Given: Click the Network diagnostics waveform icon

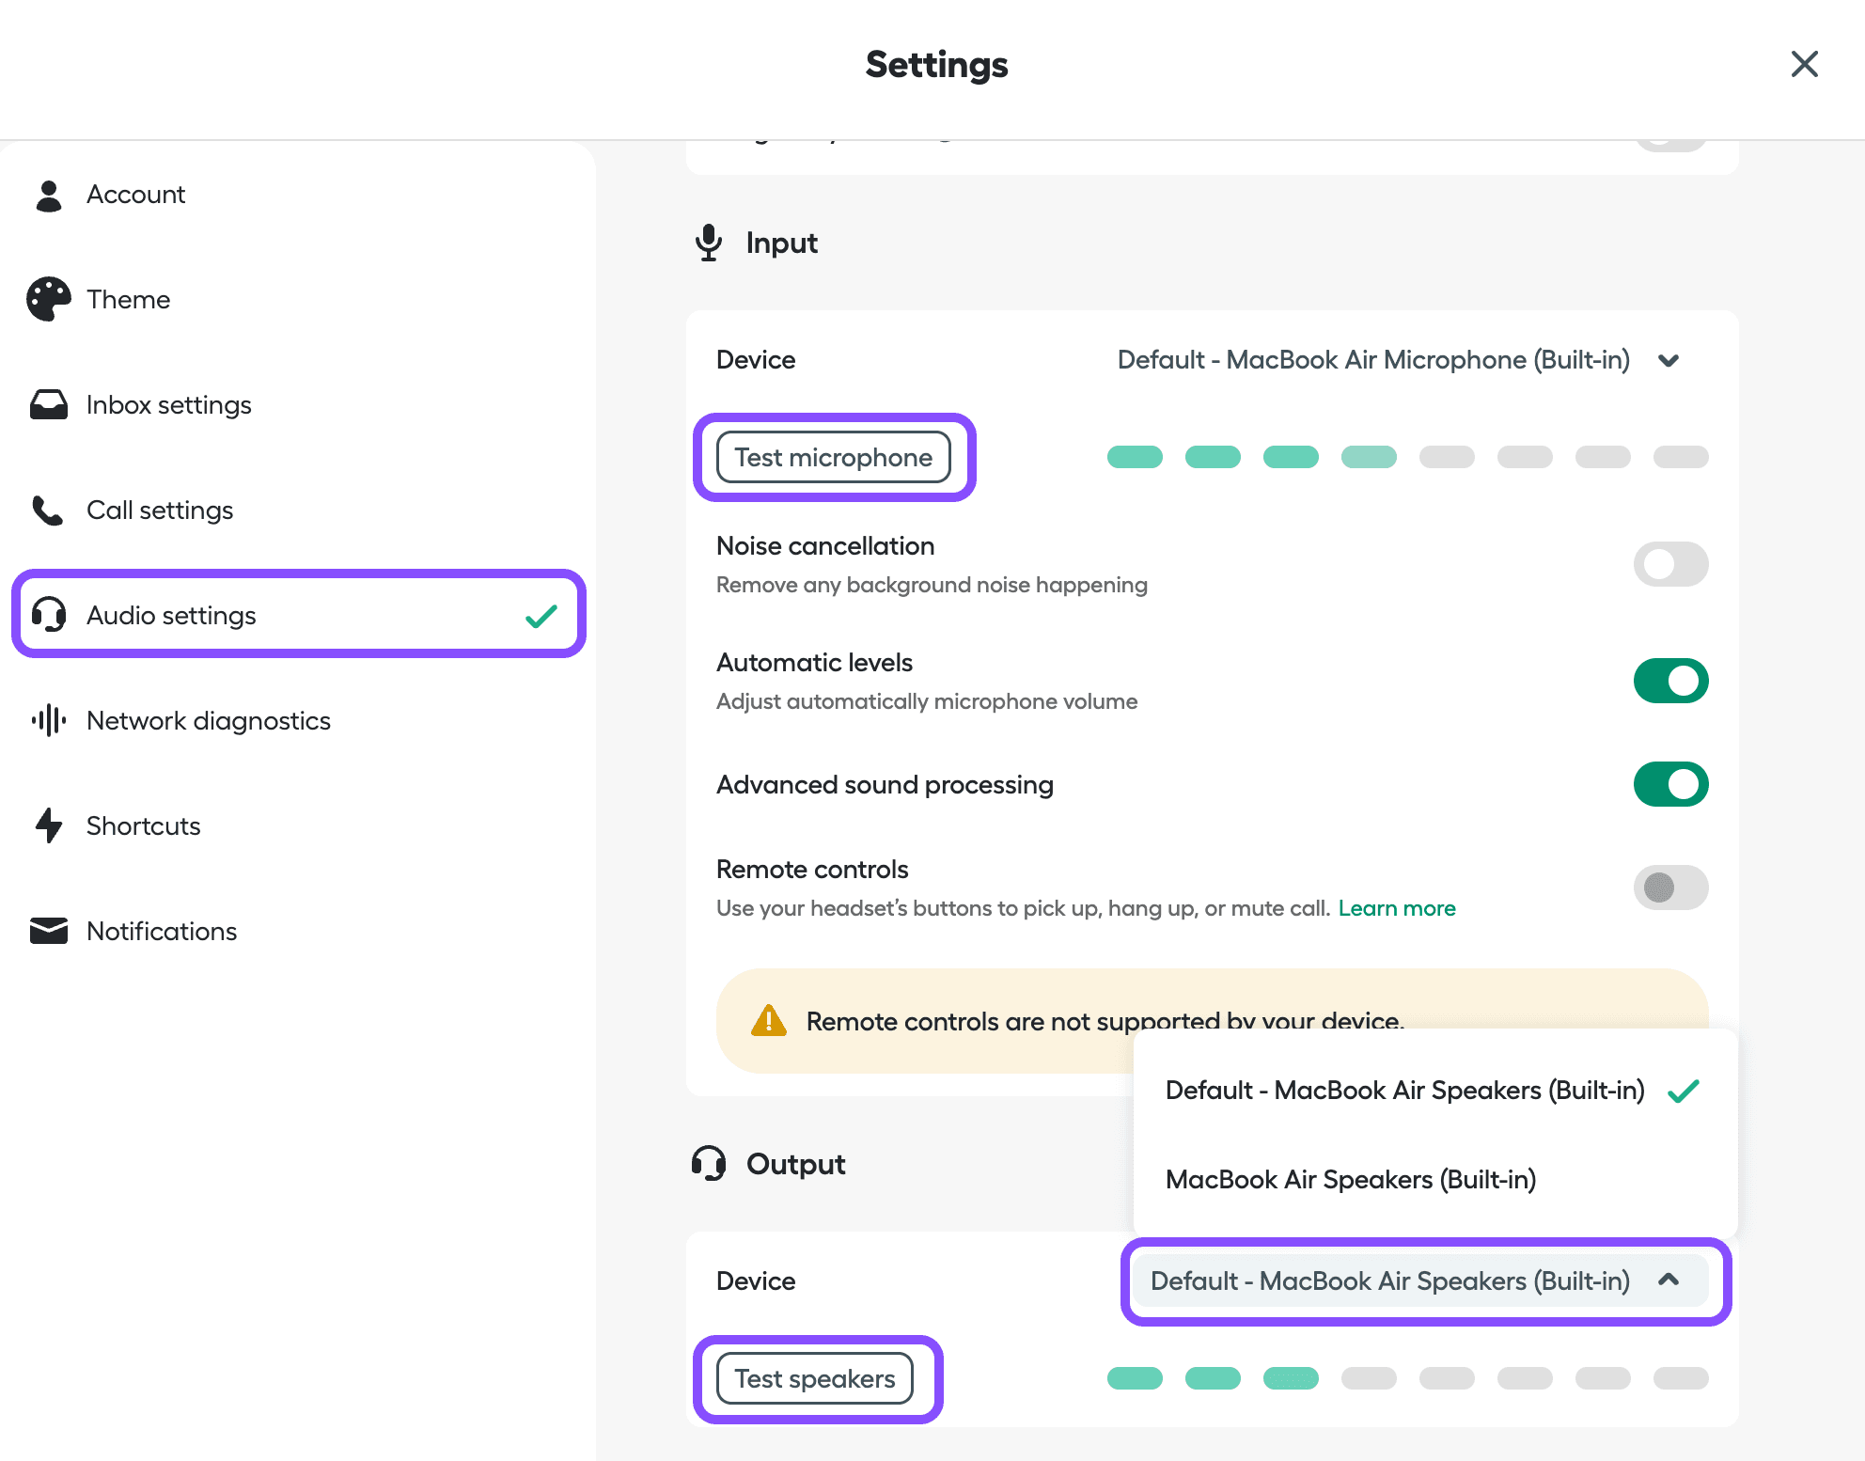Looking at the screenshot, I should [x=47, y=720].
